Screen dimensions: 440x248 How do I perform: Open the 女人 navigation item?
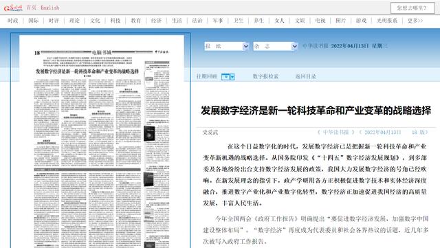coord(279,21)
